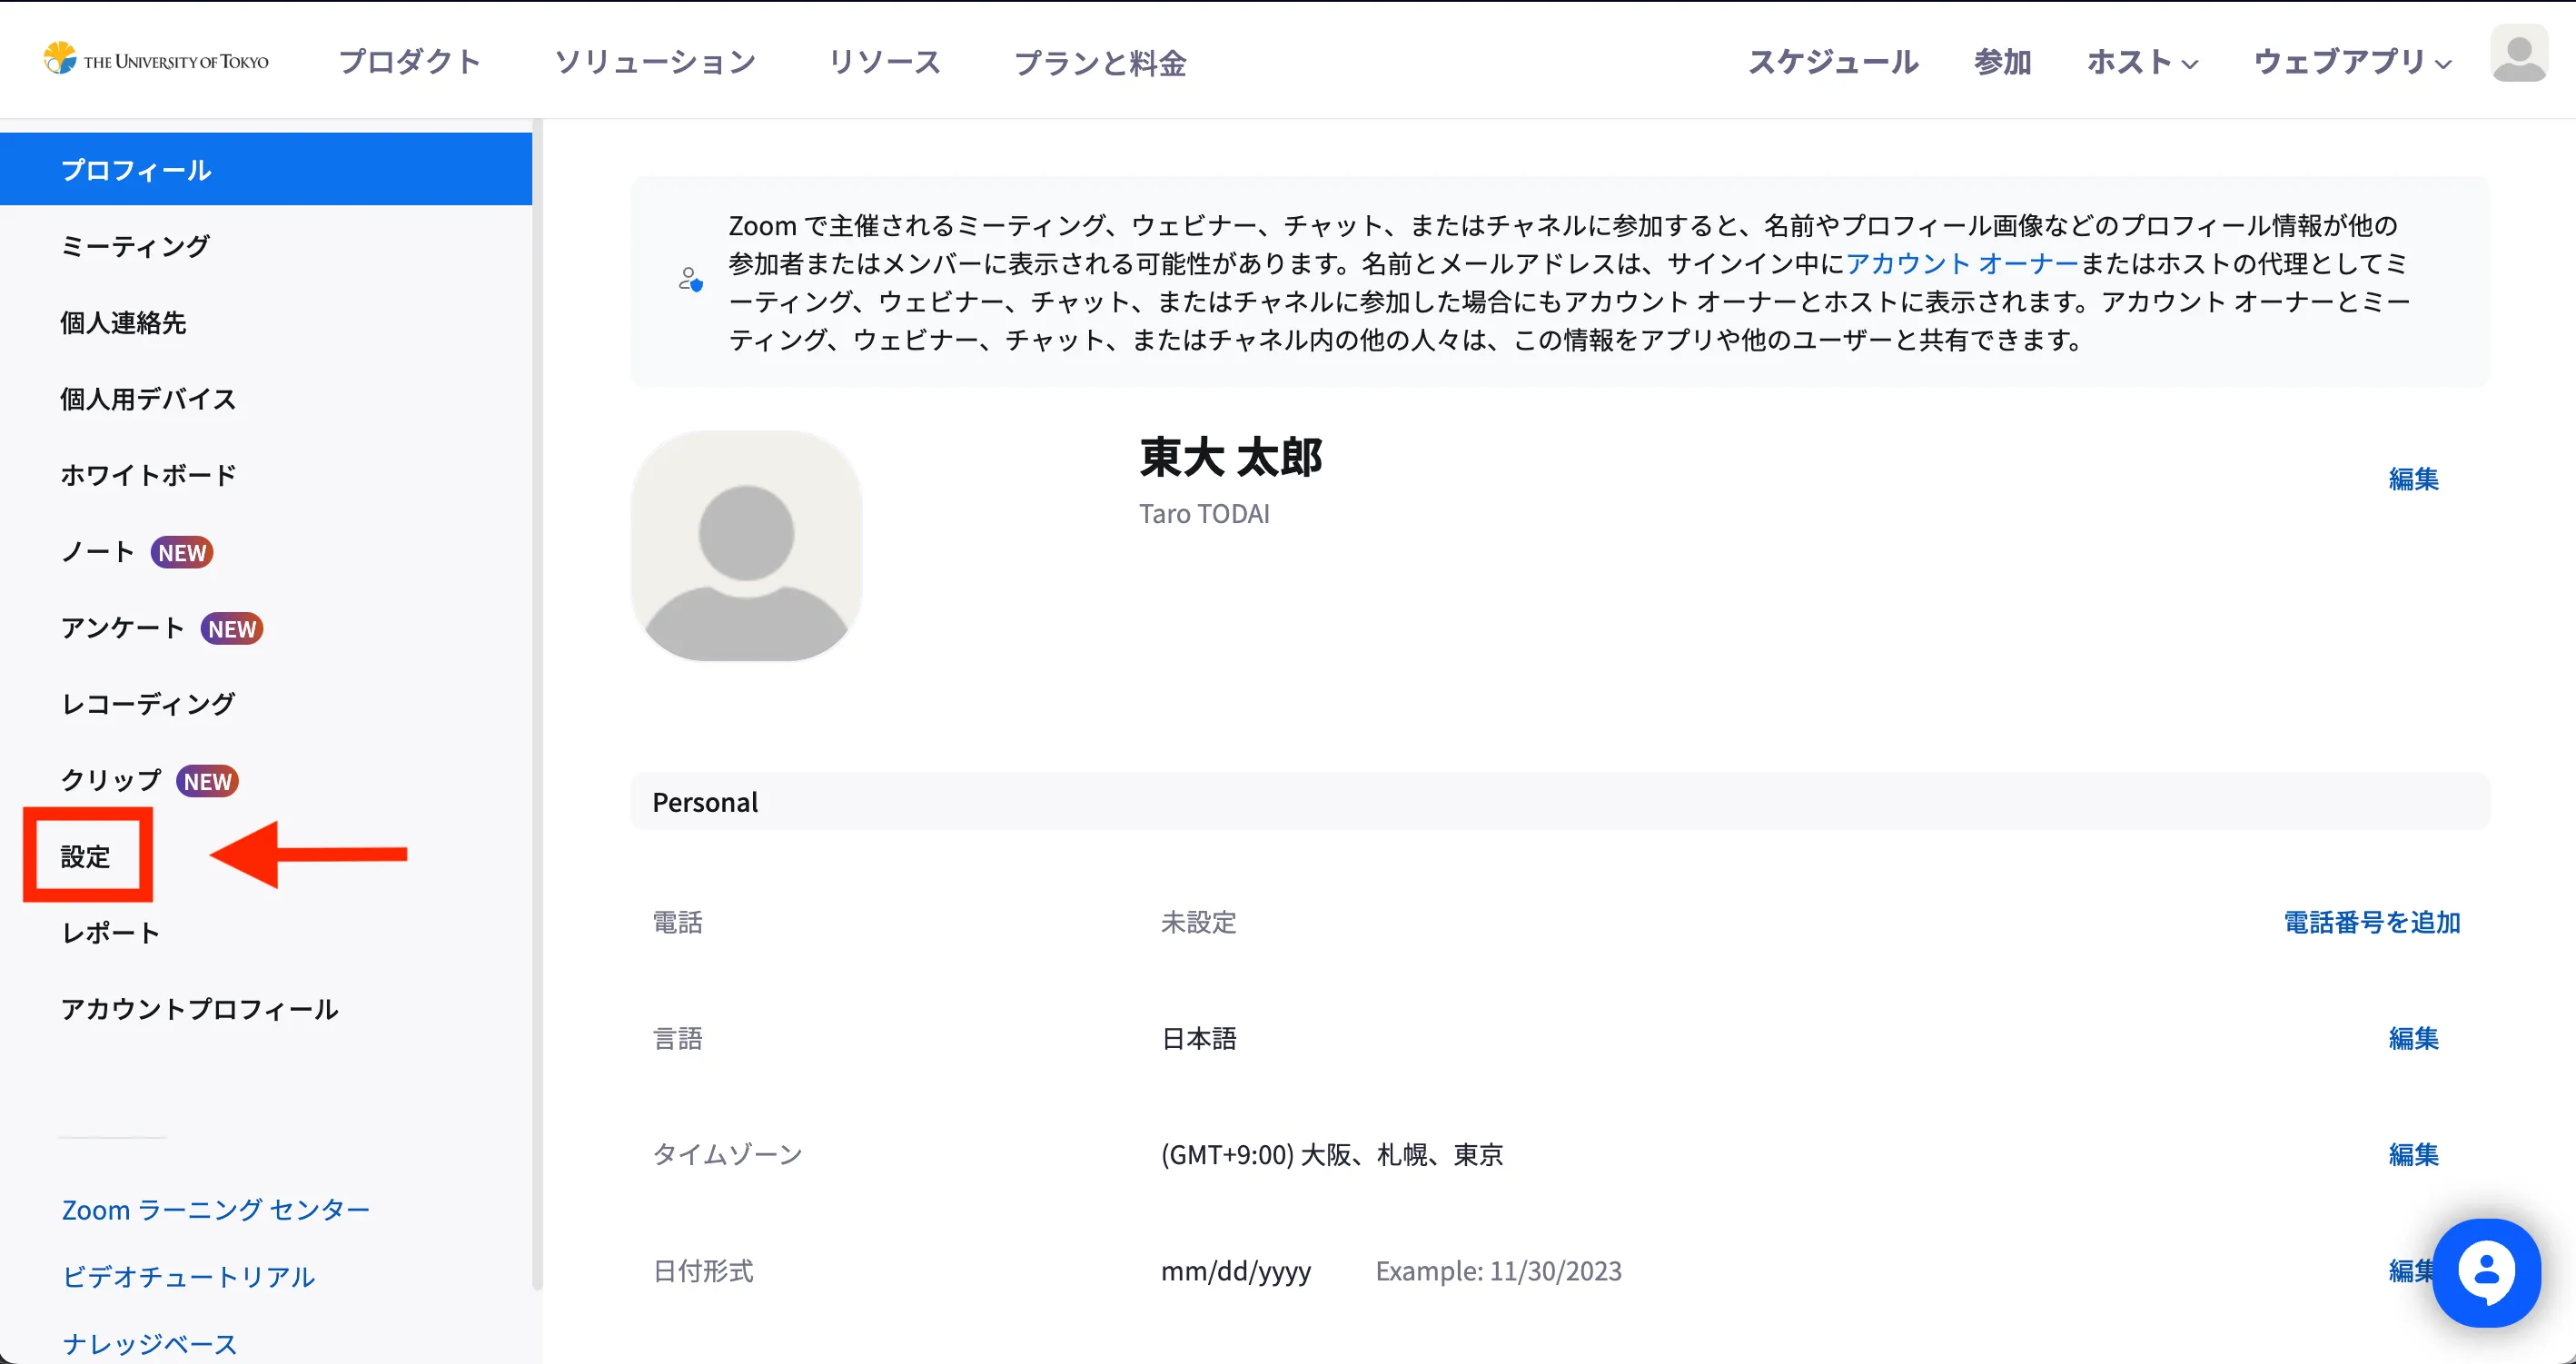Screen dimensions: 2576x1364
Task: Click the privacy info person icon
Action: (x=690, y=281)
